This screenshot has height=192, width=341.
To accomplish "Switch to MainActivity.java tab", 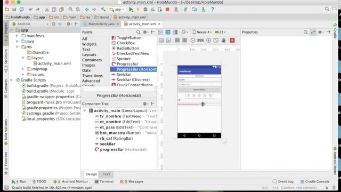I will tap(101, 24).
